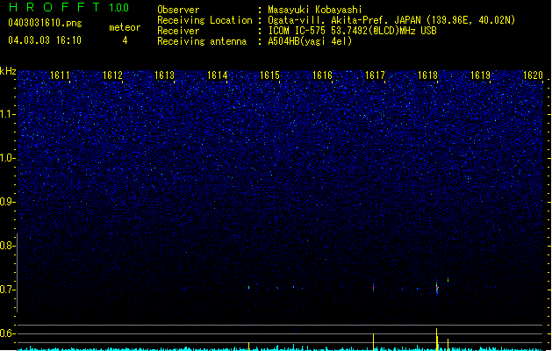
Task: Click the 1620 time axis label
Action: point(533,75)
